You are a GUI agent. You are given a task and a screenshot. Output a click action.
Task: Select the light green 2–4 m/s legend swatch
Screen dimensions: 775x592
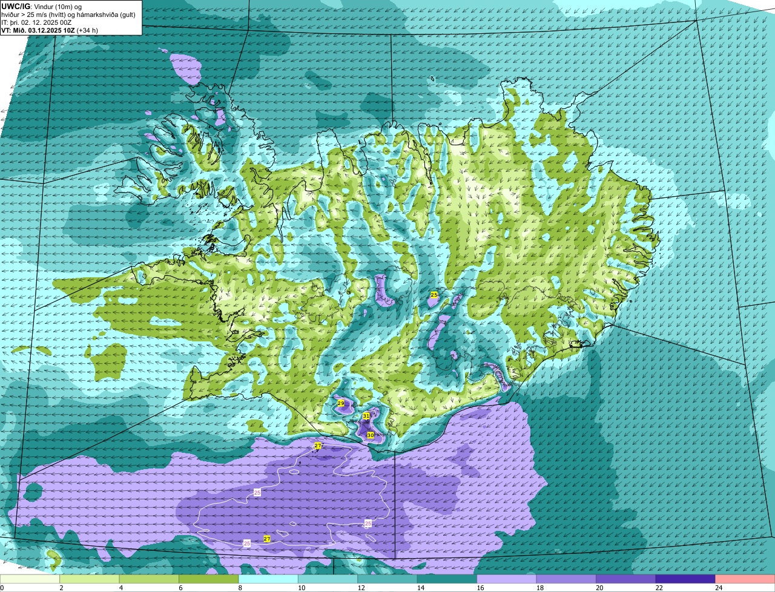90,579
